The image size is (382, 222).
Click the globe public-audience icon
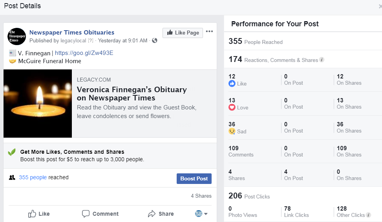pyautogui.click(x=154, y=40)
